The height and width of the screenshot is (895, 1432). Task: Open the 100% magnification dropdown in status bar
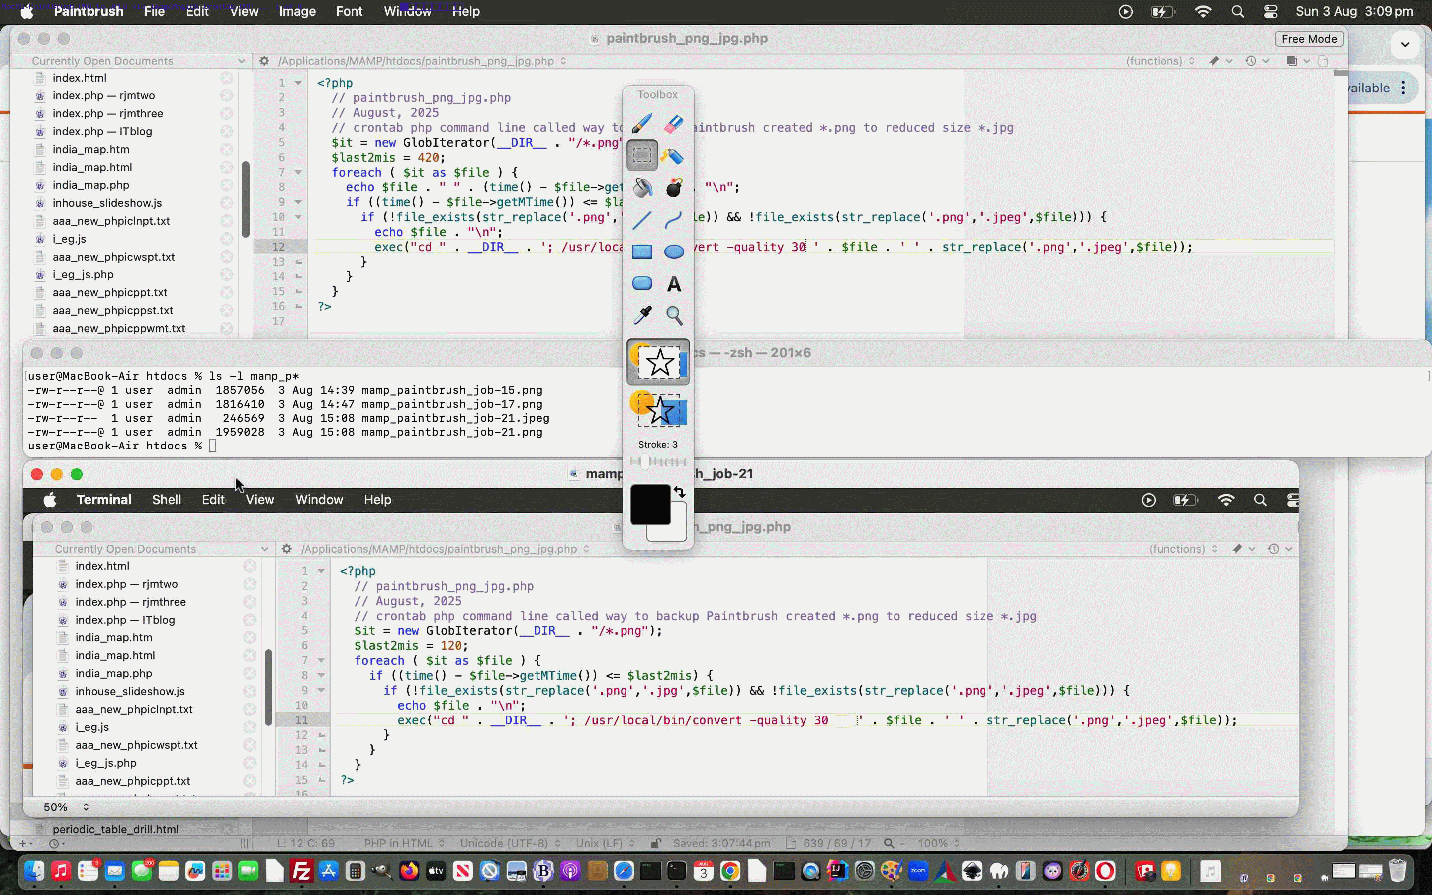[x=938, y=843]
